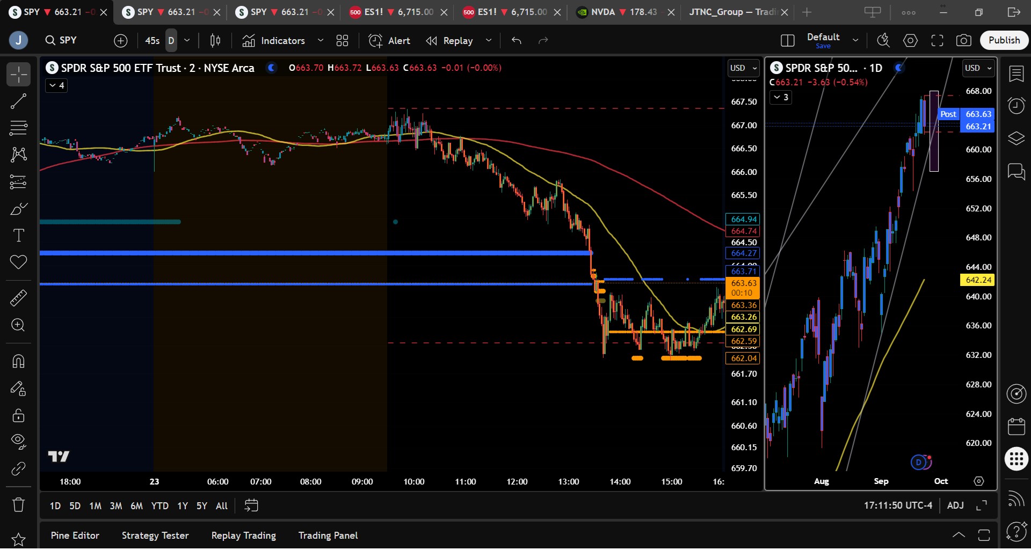The width and height of the screenshot is (1031, 550).
Task: Toggle magnet mode for drawings
Action: pos(18,361)
